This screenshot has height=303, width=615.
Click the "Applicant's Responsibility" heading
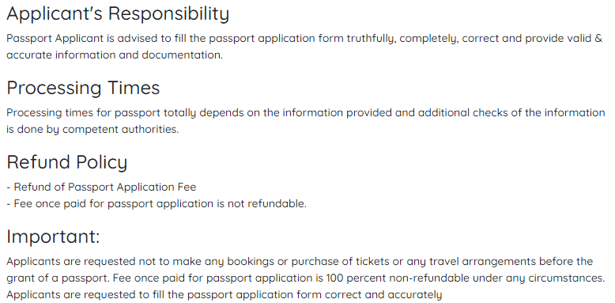pyautogui.click(x=118, y=13)
